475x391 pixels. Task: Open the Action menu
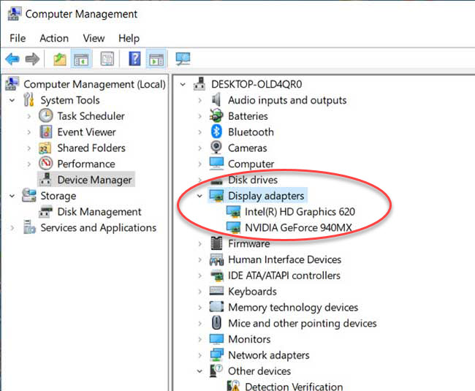tap(54, 38)
